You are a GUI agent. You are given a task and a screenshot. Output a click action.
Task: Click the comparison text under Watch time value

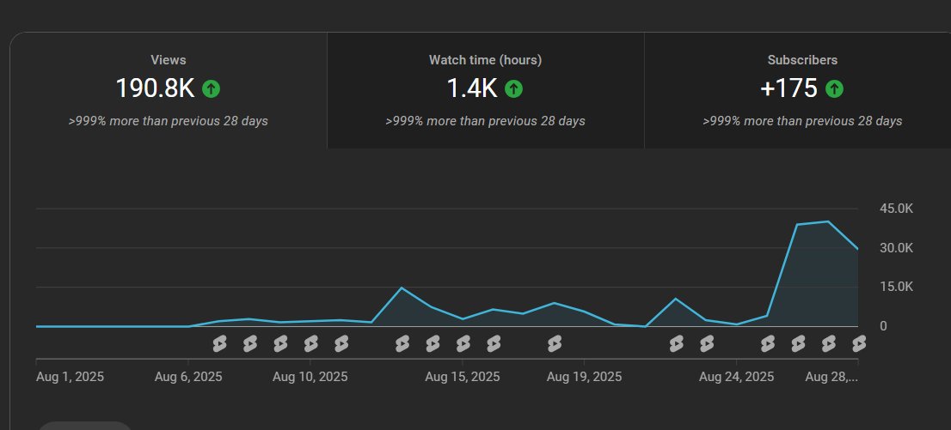coord(485,121)
